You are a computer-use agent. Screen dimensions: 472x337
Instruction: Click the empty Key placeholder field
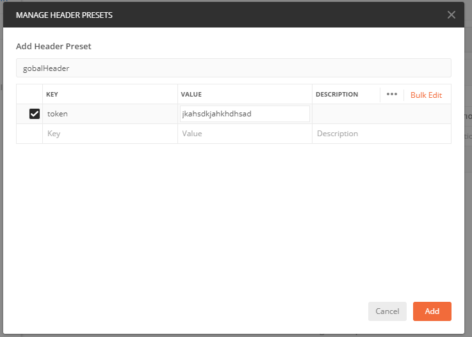110,134
